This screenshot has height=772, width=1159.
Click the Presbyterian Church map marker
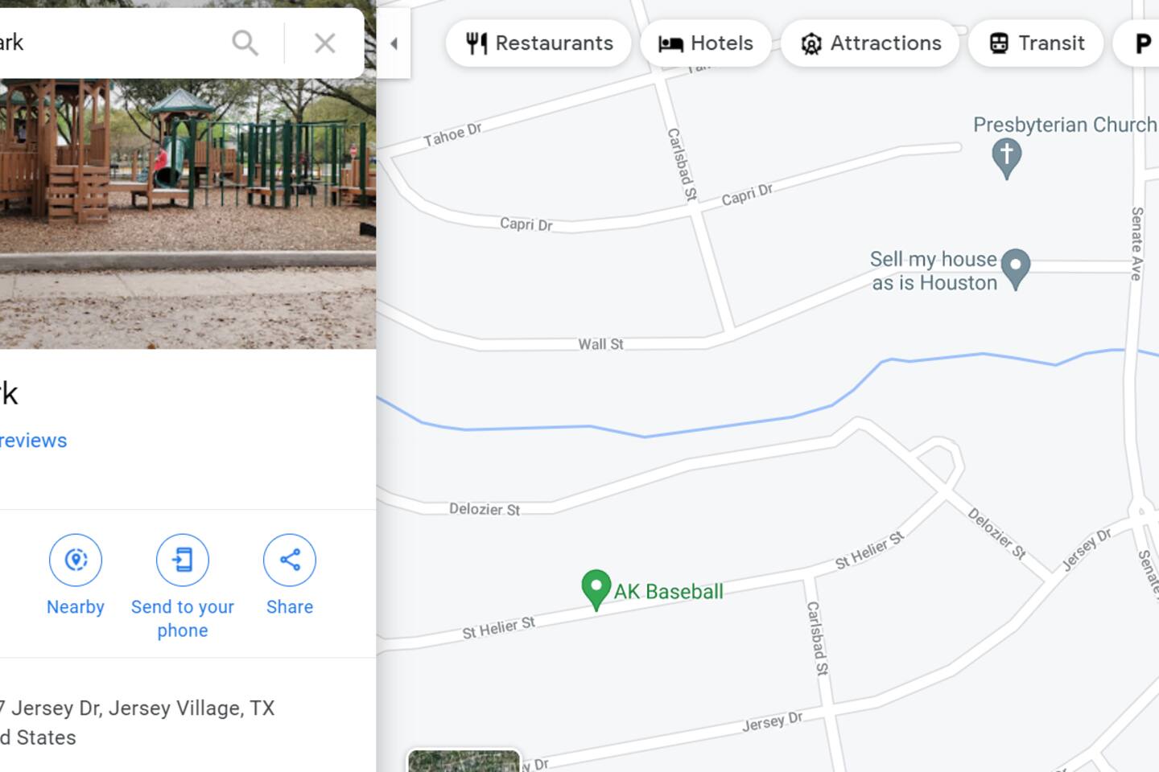pos(1006,158)
